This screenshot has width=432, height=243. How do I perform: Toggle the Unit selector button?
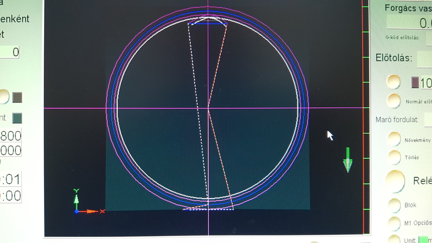(x=394, y=239)
